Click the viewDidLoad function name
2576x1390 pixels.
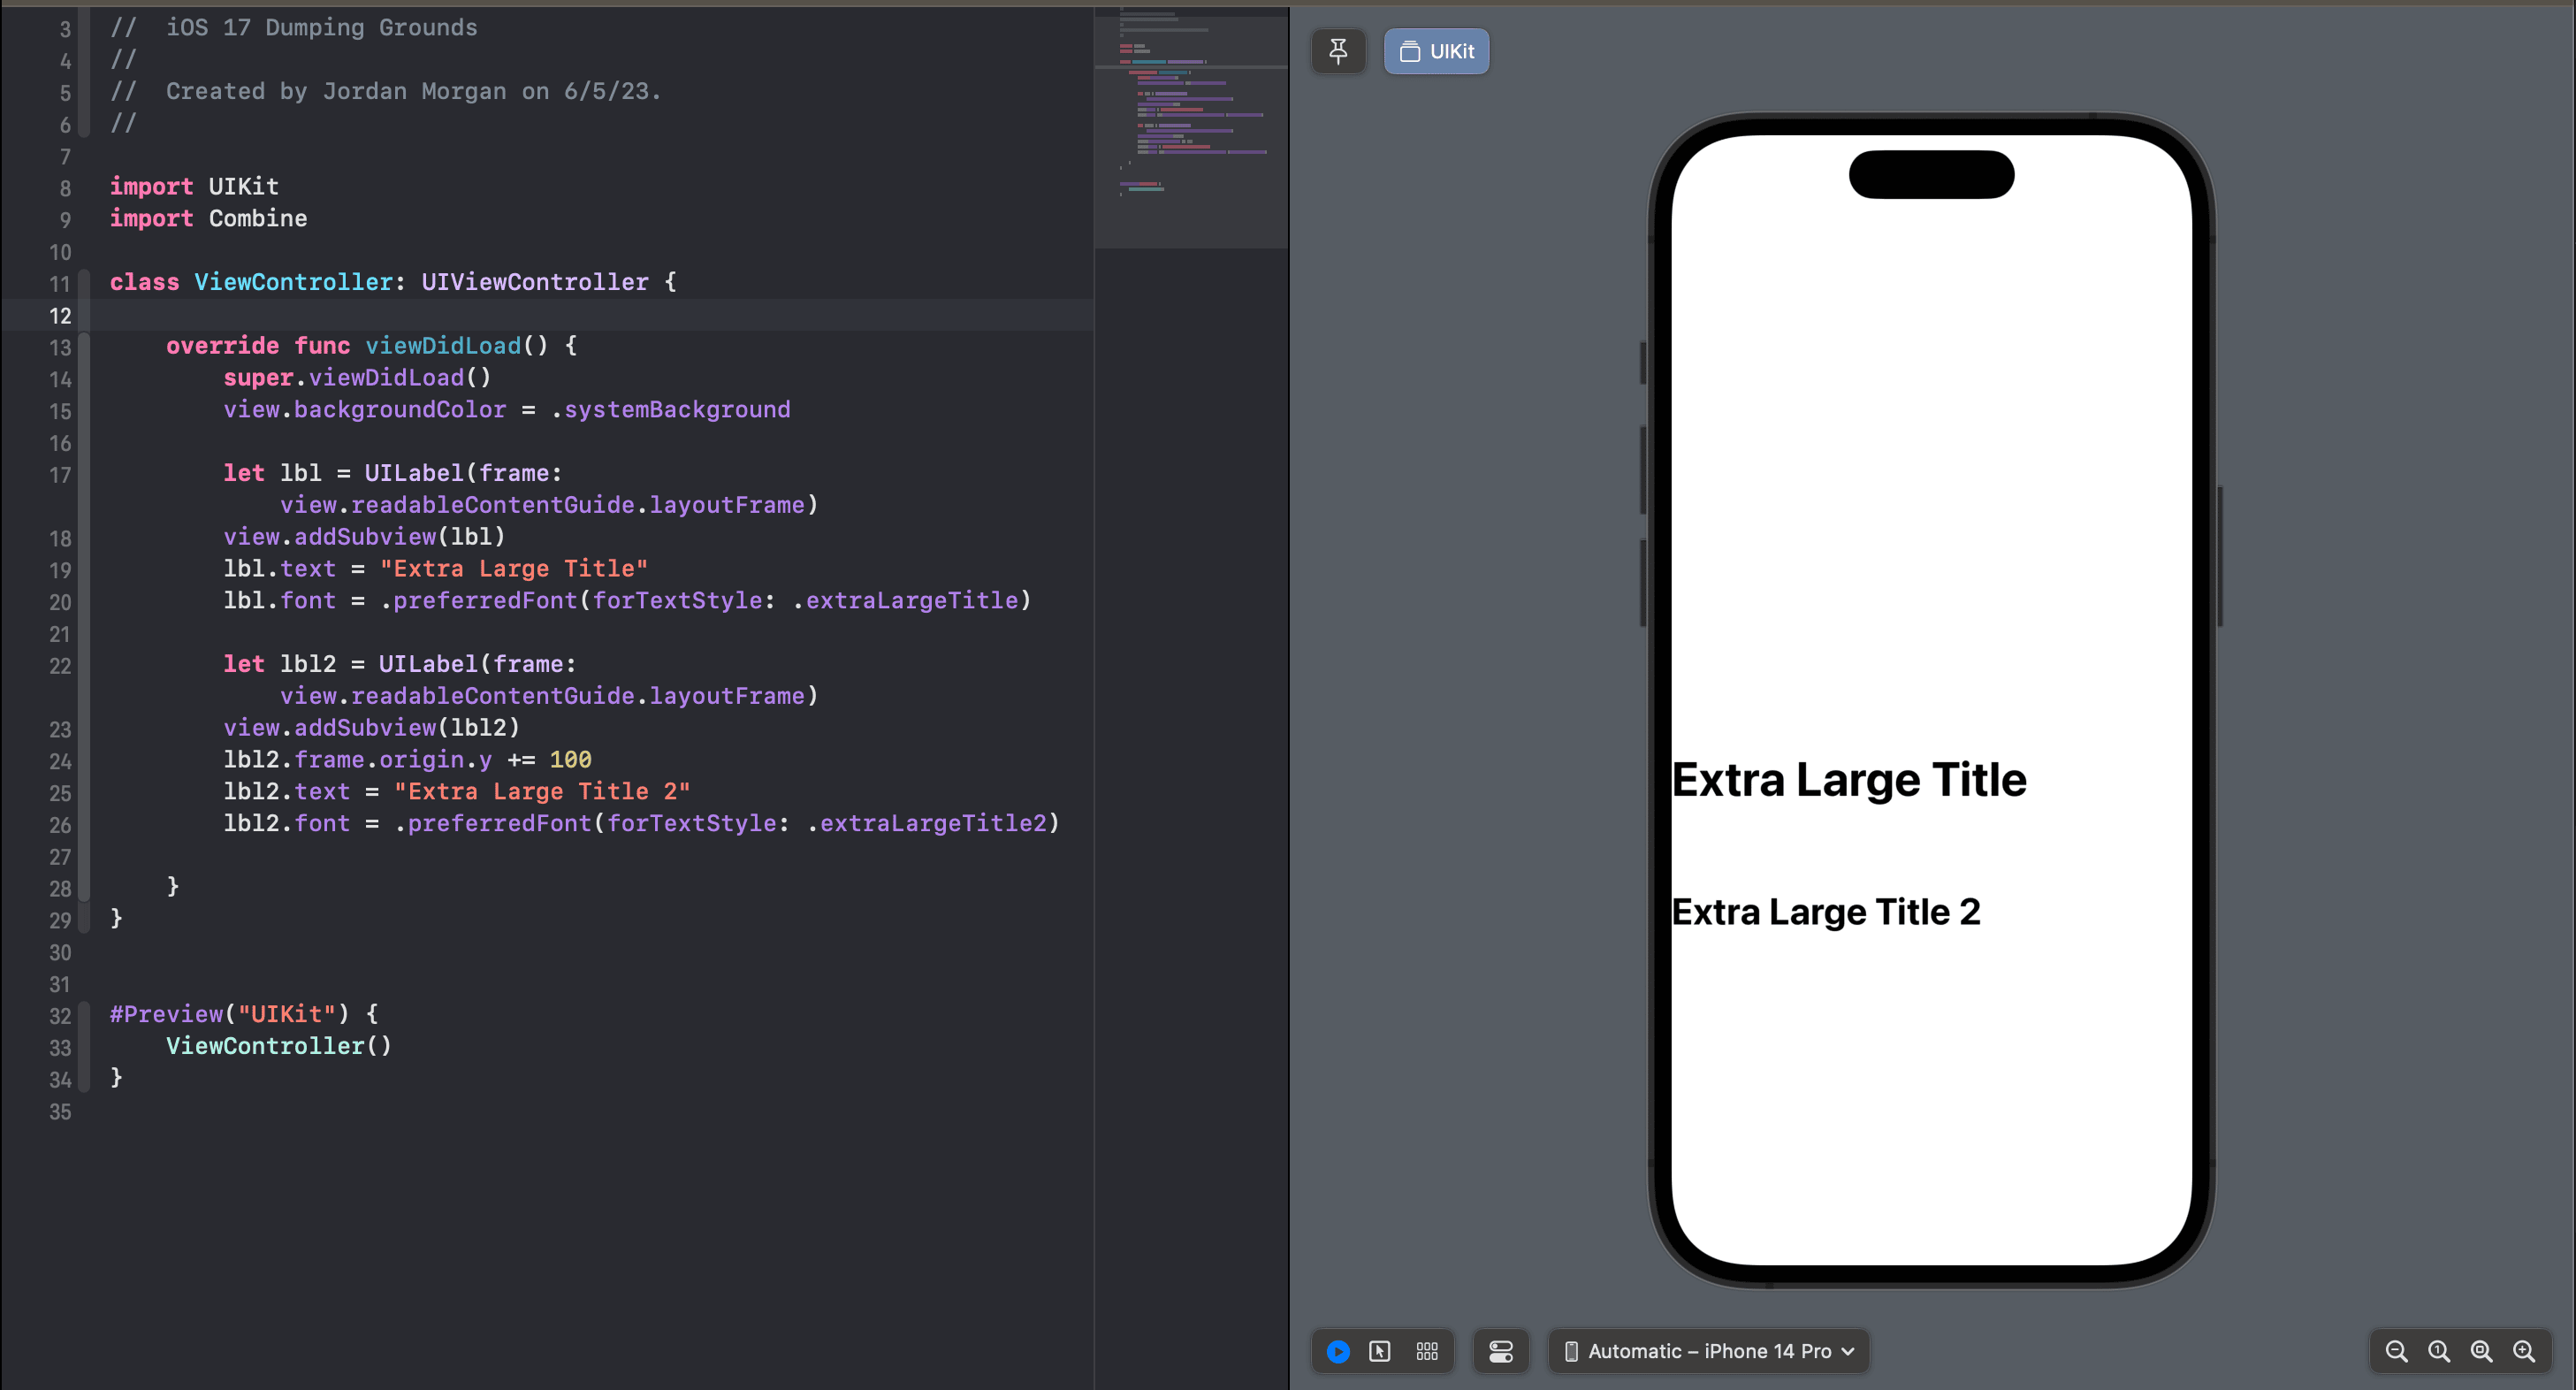pos(442,346)
